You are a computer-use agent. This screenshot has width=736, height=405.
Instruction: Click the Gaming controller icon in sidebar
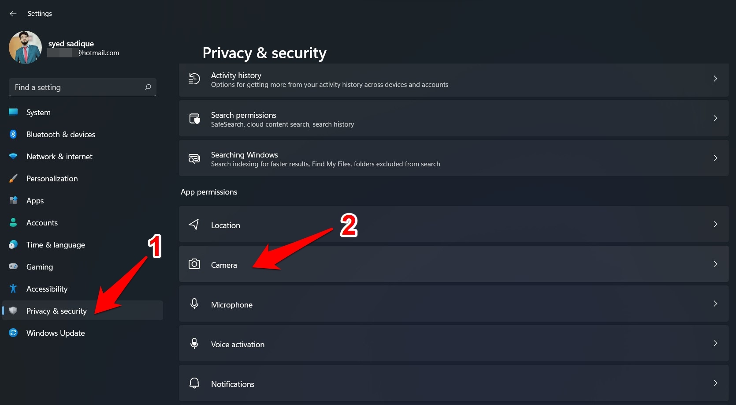[x=13, y=266]
